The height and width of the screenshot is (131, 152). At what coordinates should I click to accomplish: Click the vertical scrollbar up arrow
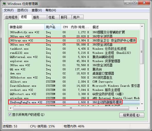pyautogui.click(x=142, y=26)
